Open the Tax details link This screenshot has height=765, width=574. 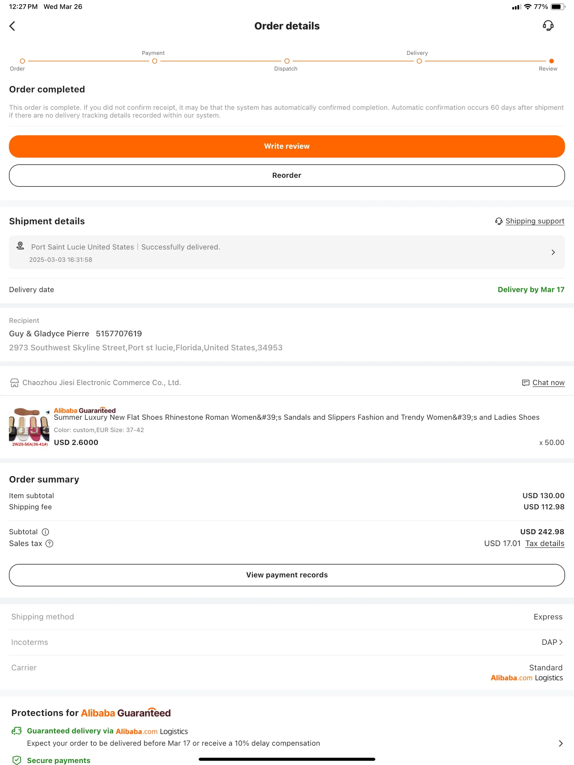click(544, 544)
